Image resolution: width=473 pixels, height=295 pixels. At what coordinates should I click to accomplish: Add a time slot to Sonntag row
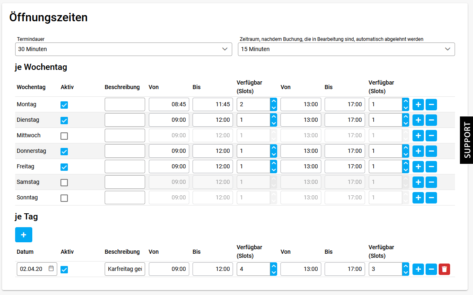click(418, 198)
